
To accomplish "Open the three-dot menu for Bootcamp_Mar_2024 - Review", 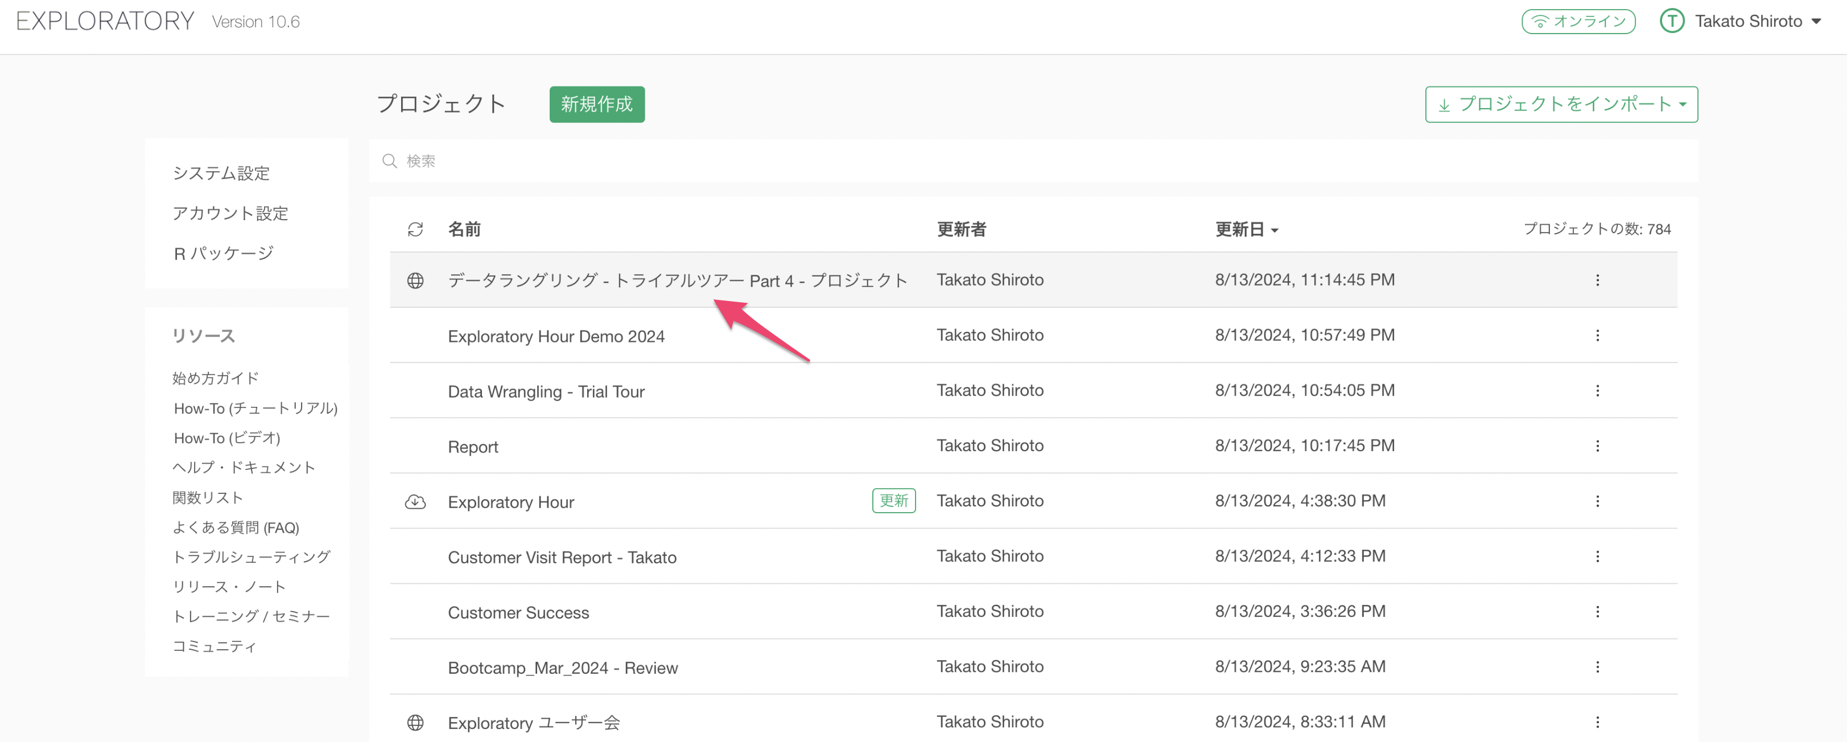I will coord(1597,667).
